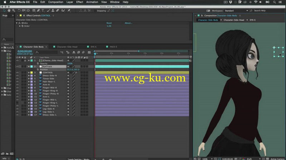This screenshot has width=286, height=160.
Task: Select the Roto Brush tool
Action: [x=63, y=11]
